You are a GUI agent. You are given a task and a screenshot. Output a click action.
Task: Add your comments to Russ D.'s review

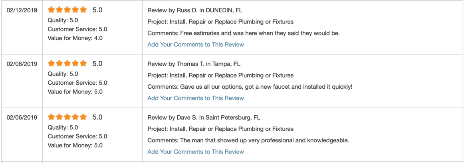click(196, 45)
